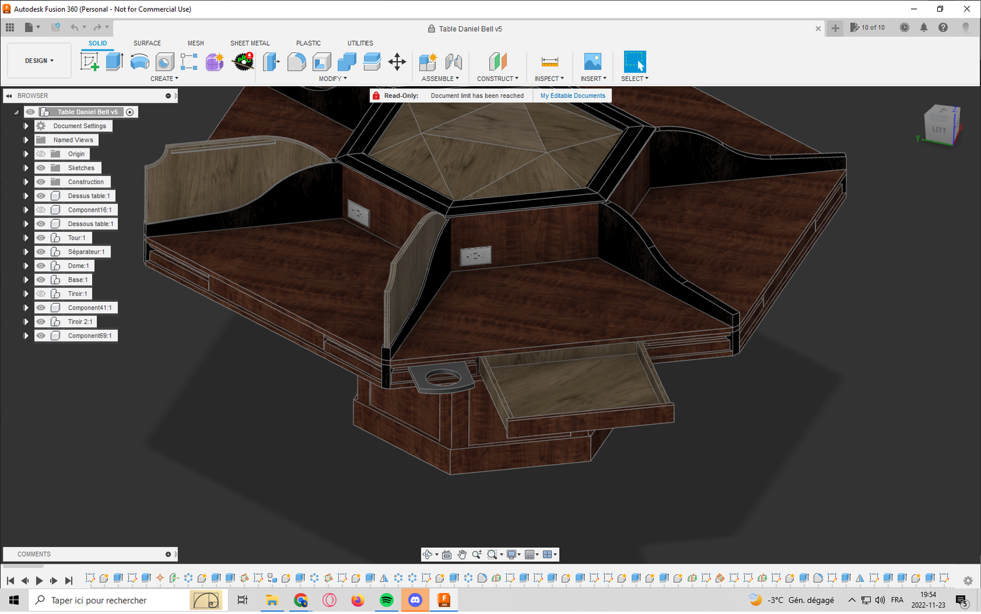The height and width of the screenshot is (614, 981).
Task: Select the Revolve tool icon
Action: click(139, 61)
